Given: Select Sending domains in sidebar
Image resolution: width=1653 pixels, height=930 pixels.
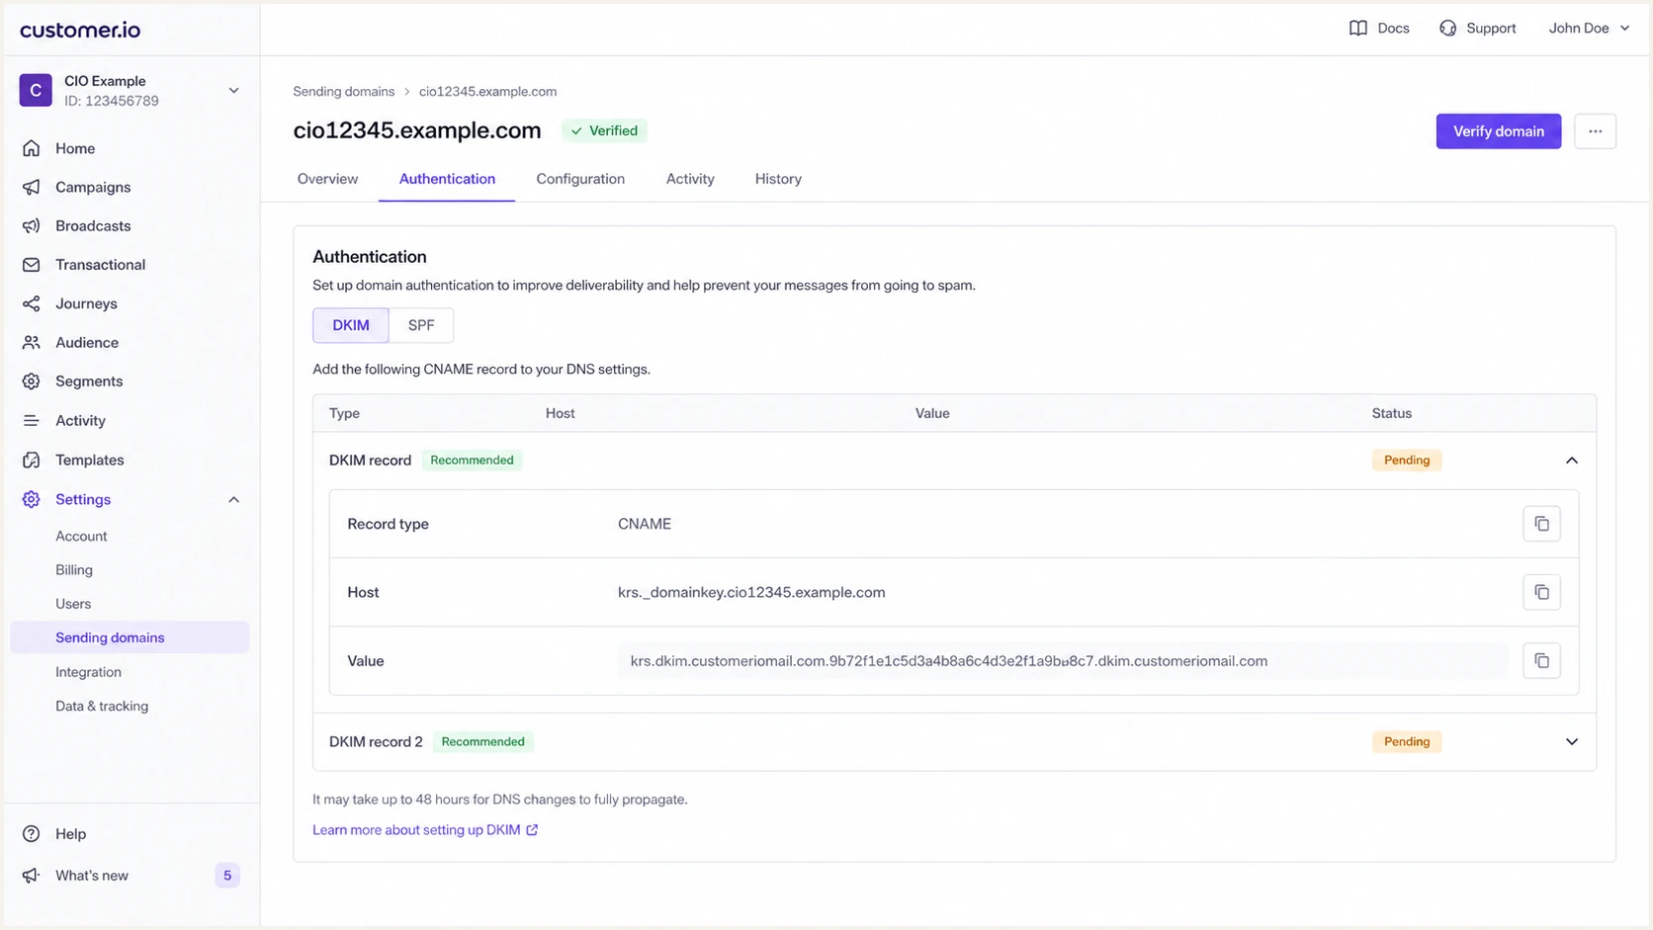Looking at the screenshot, I should click(130, 637).
